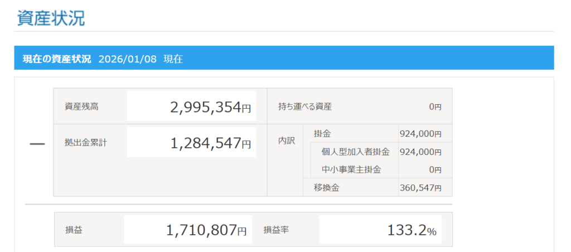
Task: Click the 924,000円 value for 個人型加入者掛金
Action: [420, 152]
